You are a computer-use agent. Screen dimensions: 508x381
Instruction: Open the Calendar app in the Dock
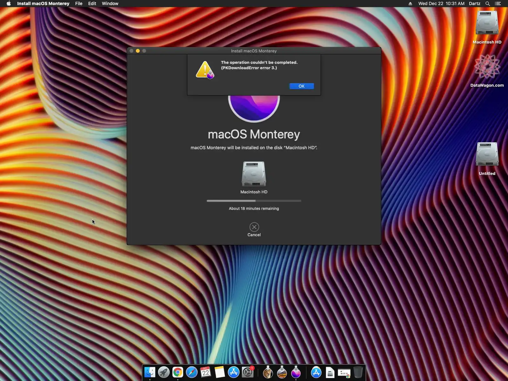206,372
